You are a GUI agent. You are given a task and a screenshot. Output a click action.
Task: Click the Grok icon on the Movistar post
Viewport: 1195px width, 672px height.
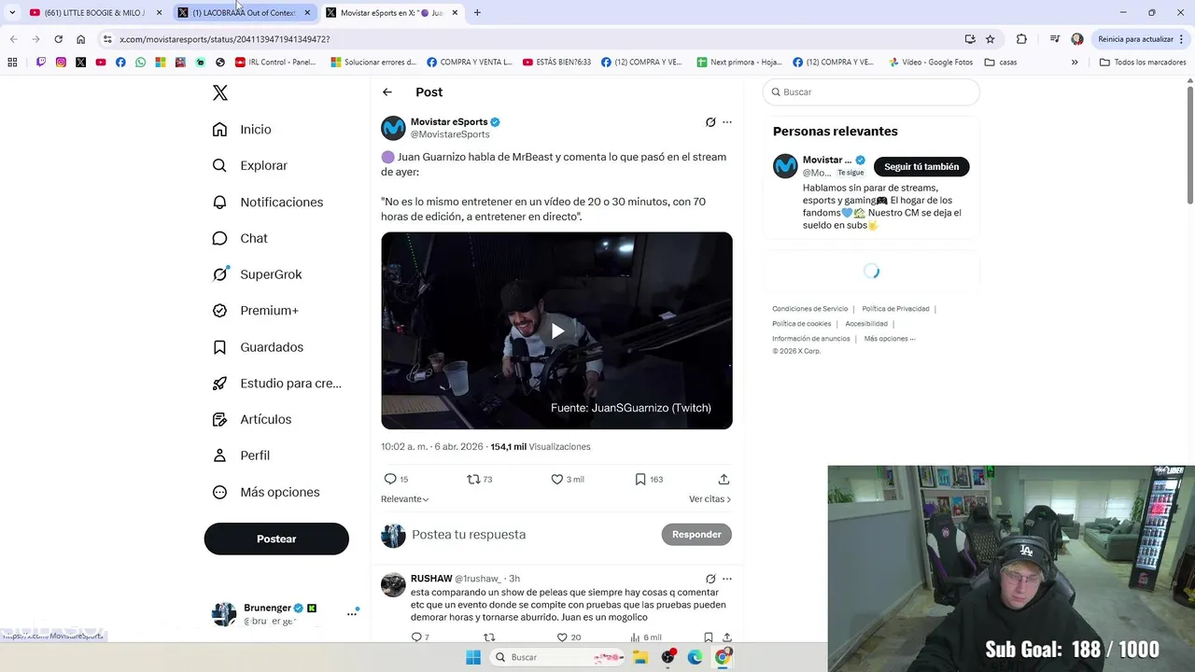pos(710,122)
